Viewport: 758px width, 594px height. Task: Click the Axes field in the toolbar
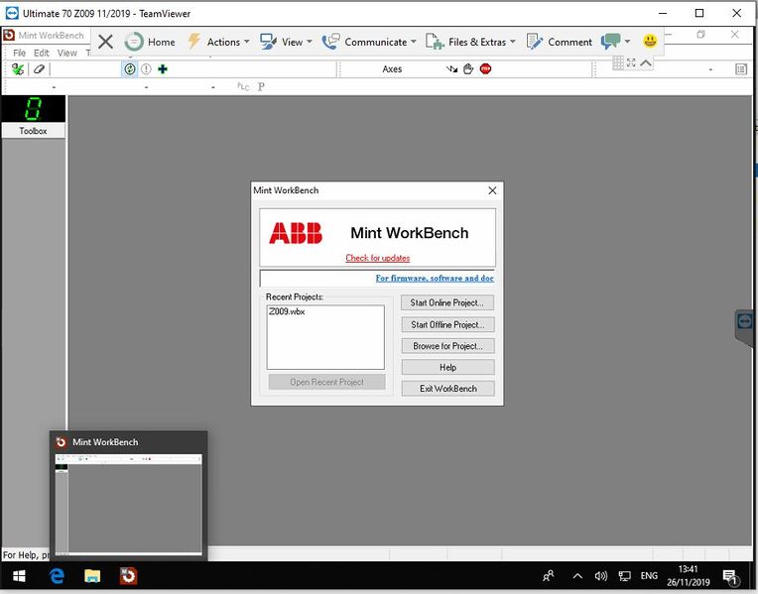(392, 69)
